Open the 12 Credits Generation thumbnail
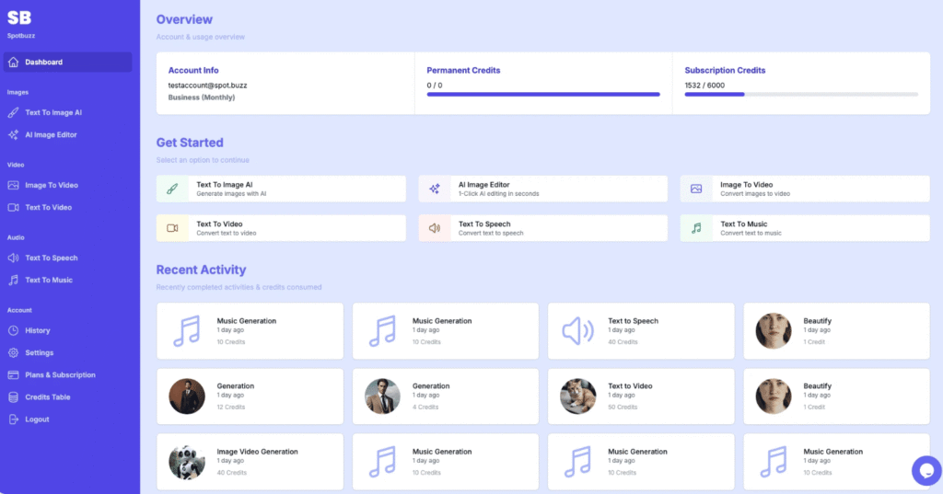 click(x=186, y=396)
